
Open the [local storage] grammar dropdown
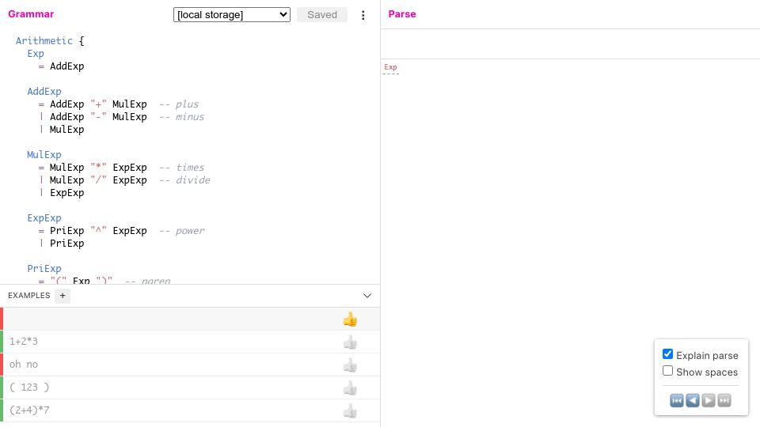click(x=232, y=14)
